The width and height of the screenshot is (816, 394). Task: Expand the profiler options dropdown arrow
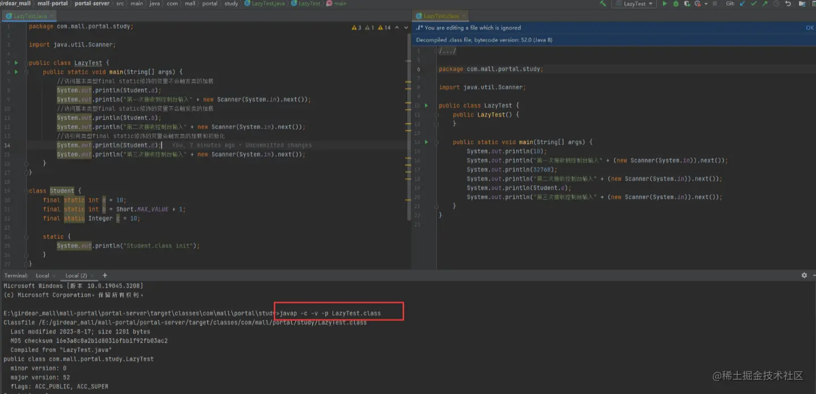click(706, 4)
